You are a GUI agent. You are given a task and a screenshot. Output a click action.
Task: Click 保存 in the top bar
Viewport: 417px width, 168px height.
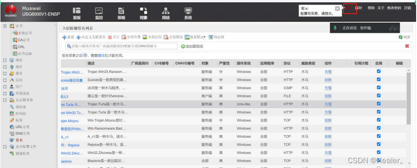[x=358, y=8]
